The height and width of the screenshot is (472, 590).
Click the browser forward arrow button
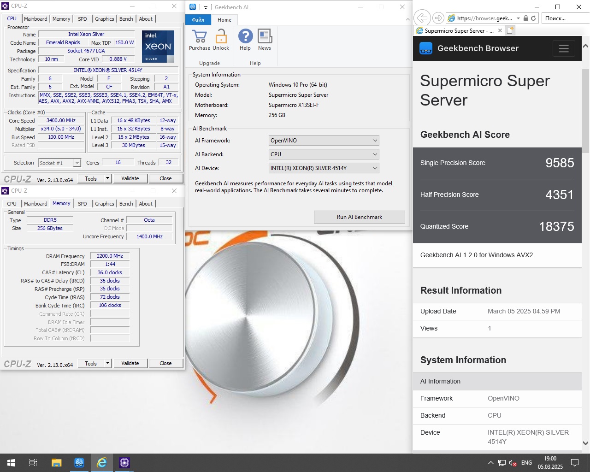tap(438, 18)
